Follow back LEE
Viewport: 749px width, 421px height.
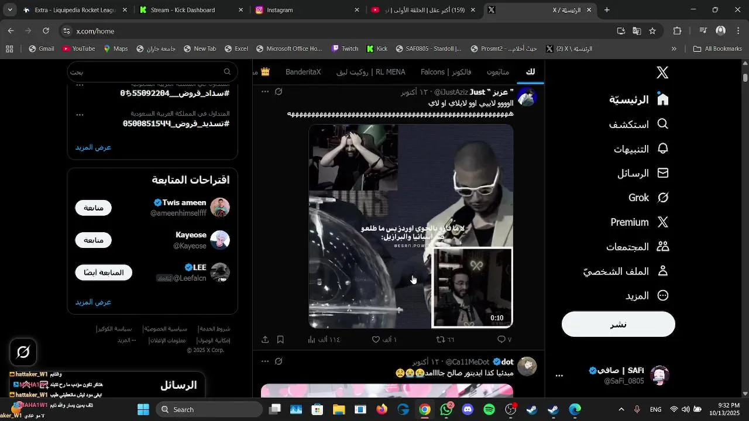click(104, 272)
